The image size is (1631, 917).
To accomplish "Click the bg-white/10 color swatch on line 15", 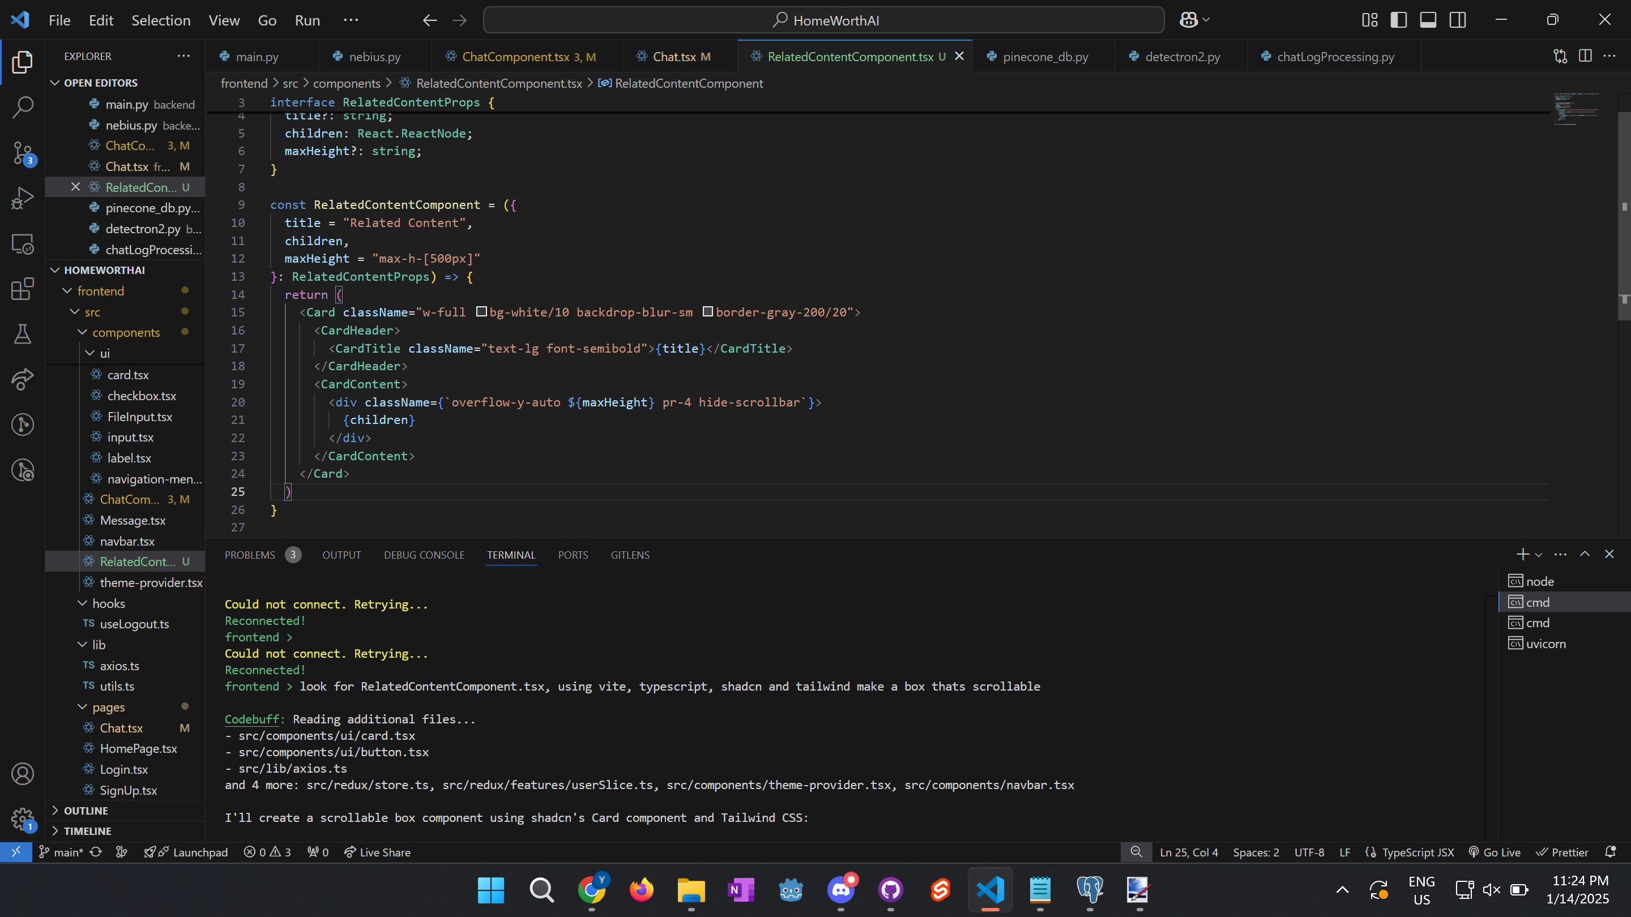I will tap(481, 311).
